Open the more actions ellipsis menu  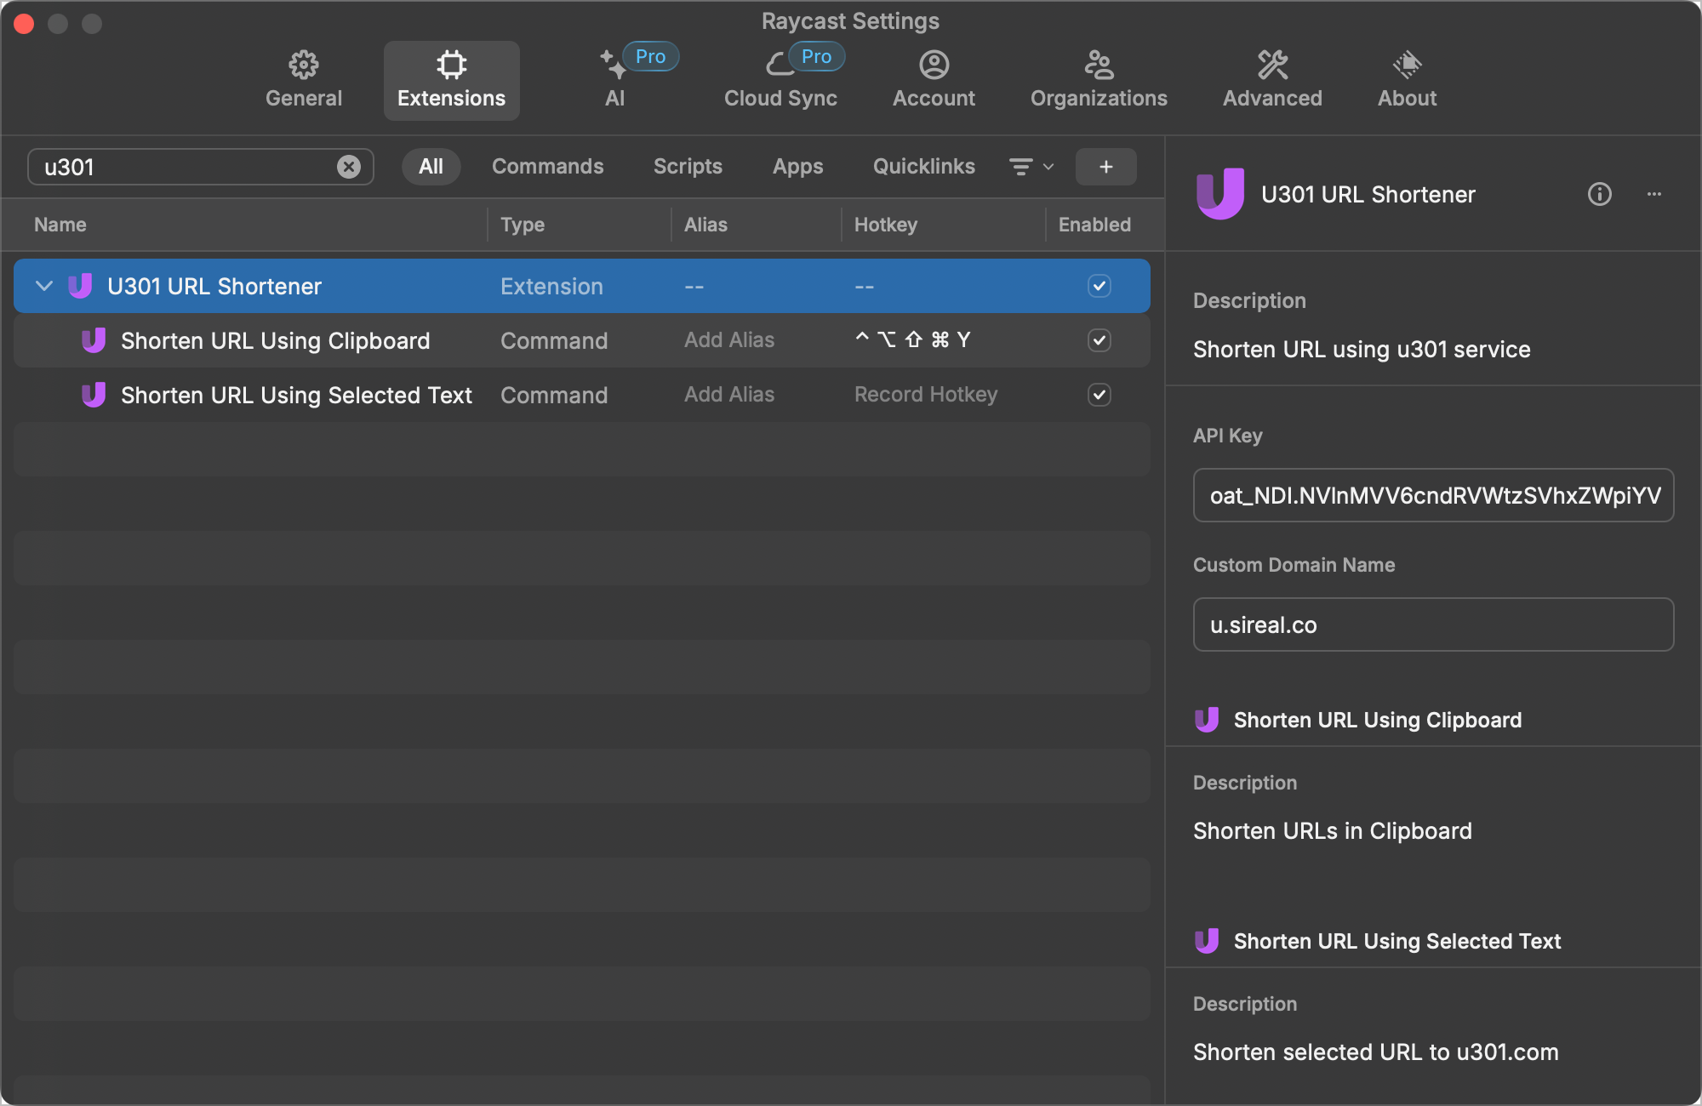tap(1653, 194)
